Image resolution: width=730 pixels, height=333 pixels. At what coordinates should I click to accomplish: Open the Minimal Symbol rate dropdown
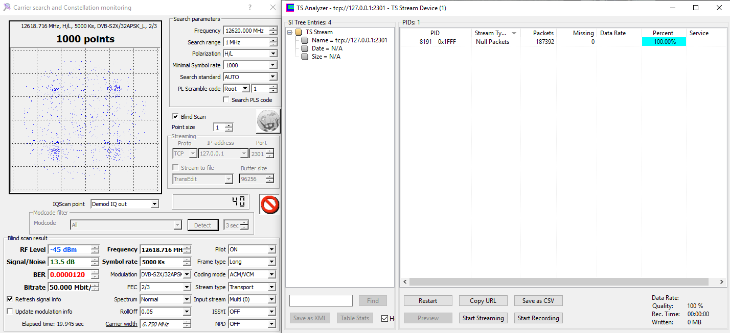pyautogui.click(x=273, y=65)
